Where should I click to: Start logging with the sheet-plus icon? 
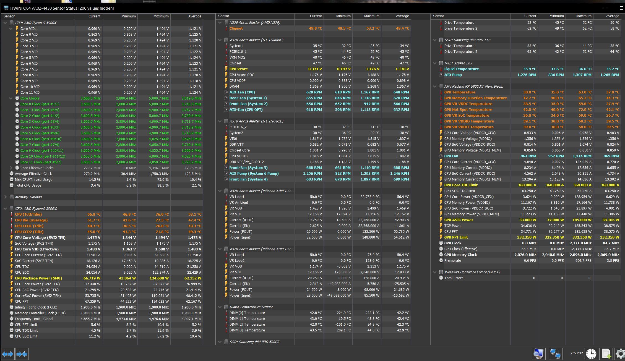click(606, 354)
